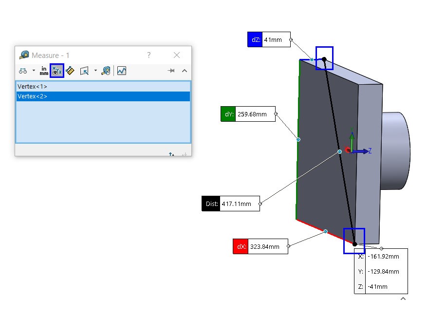The image size is (446, 317).
Task: Pin the Measure dialog open
Action: (x=171, y=71)
